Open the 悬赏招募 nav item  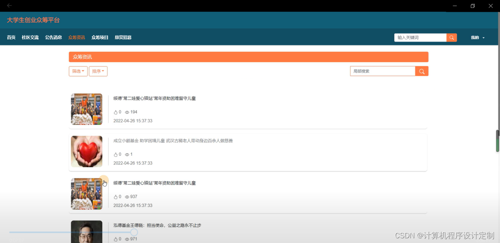pyautogui.click(x=123, y=38)
